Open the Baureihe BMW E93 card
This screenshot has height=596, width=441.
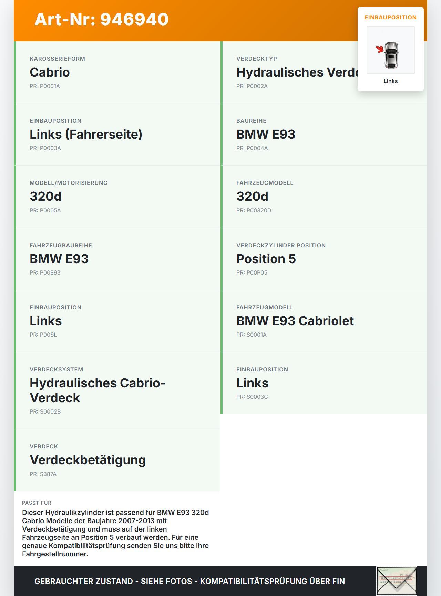point(324,135)
